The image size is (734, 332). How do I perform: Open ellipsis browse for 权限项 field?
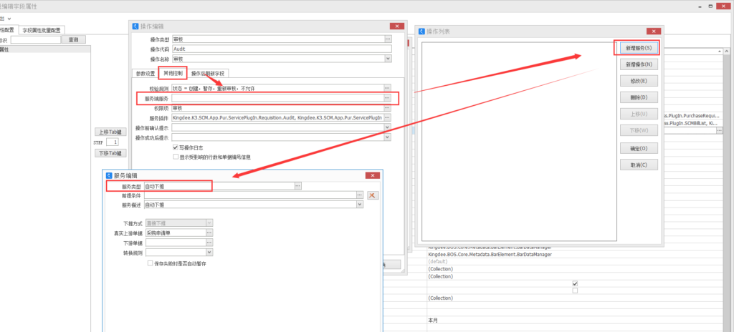pyautogui.click(x=388, y=107)
